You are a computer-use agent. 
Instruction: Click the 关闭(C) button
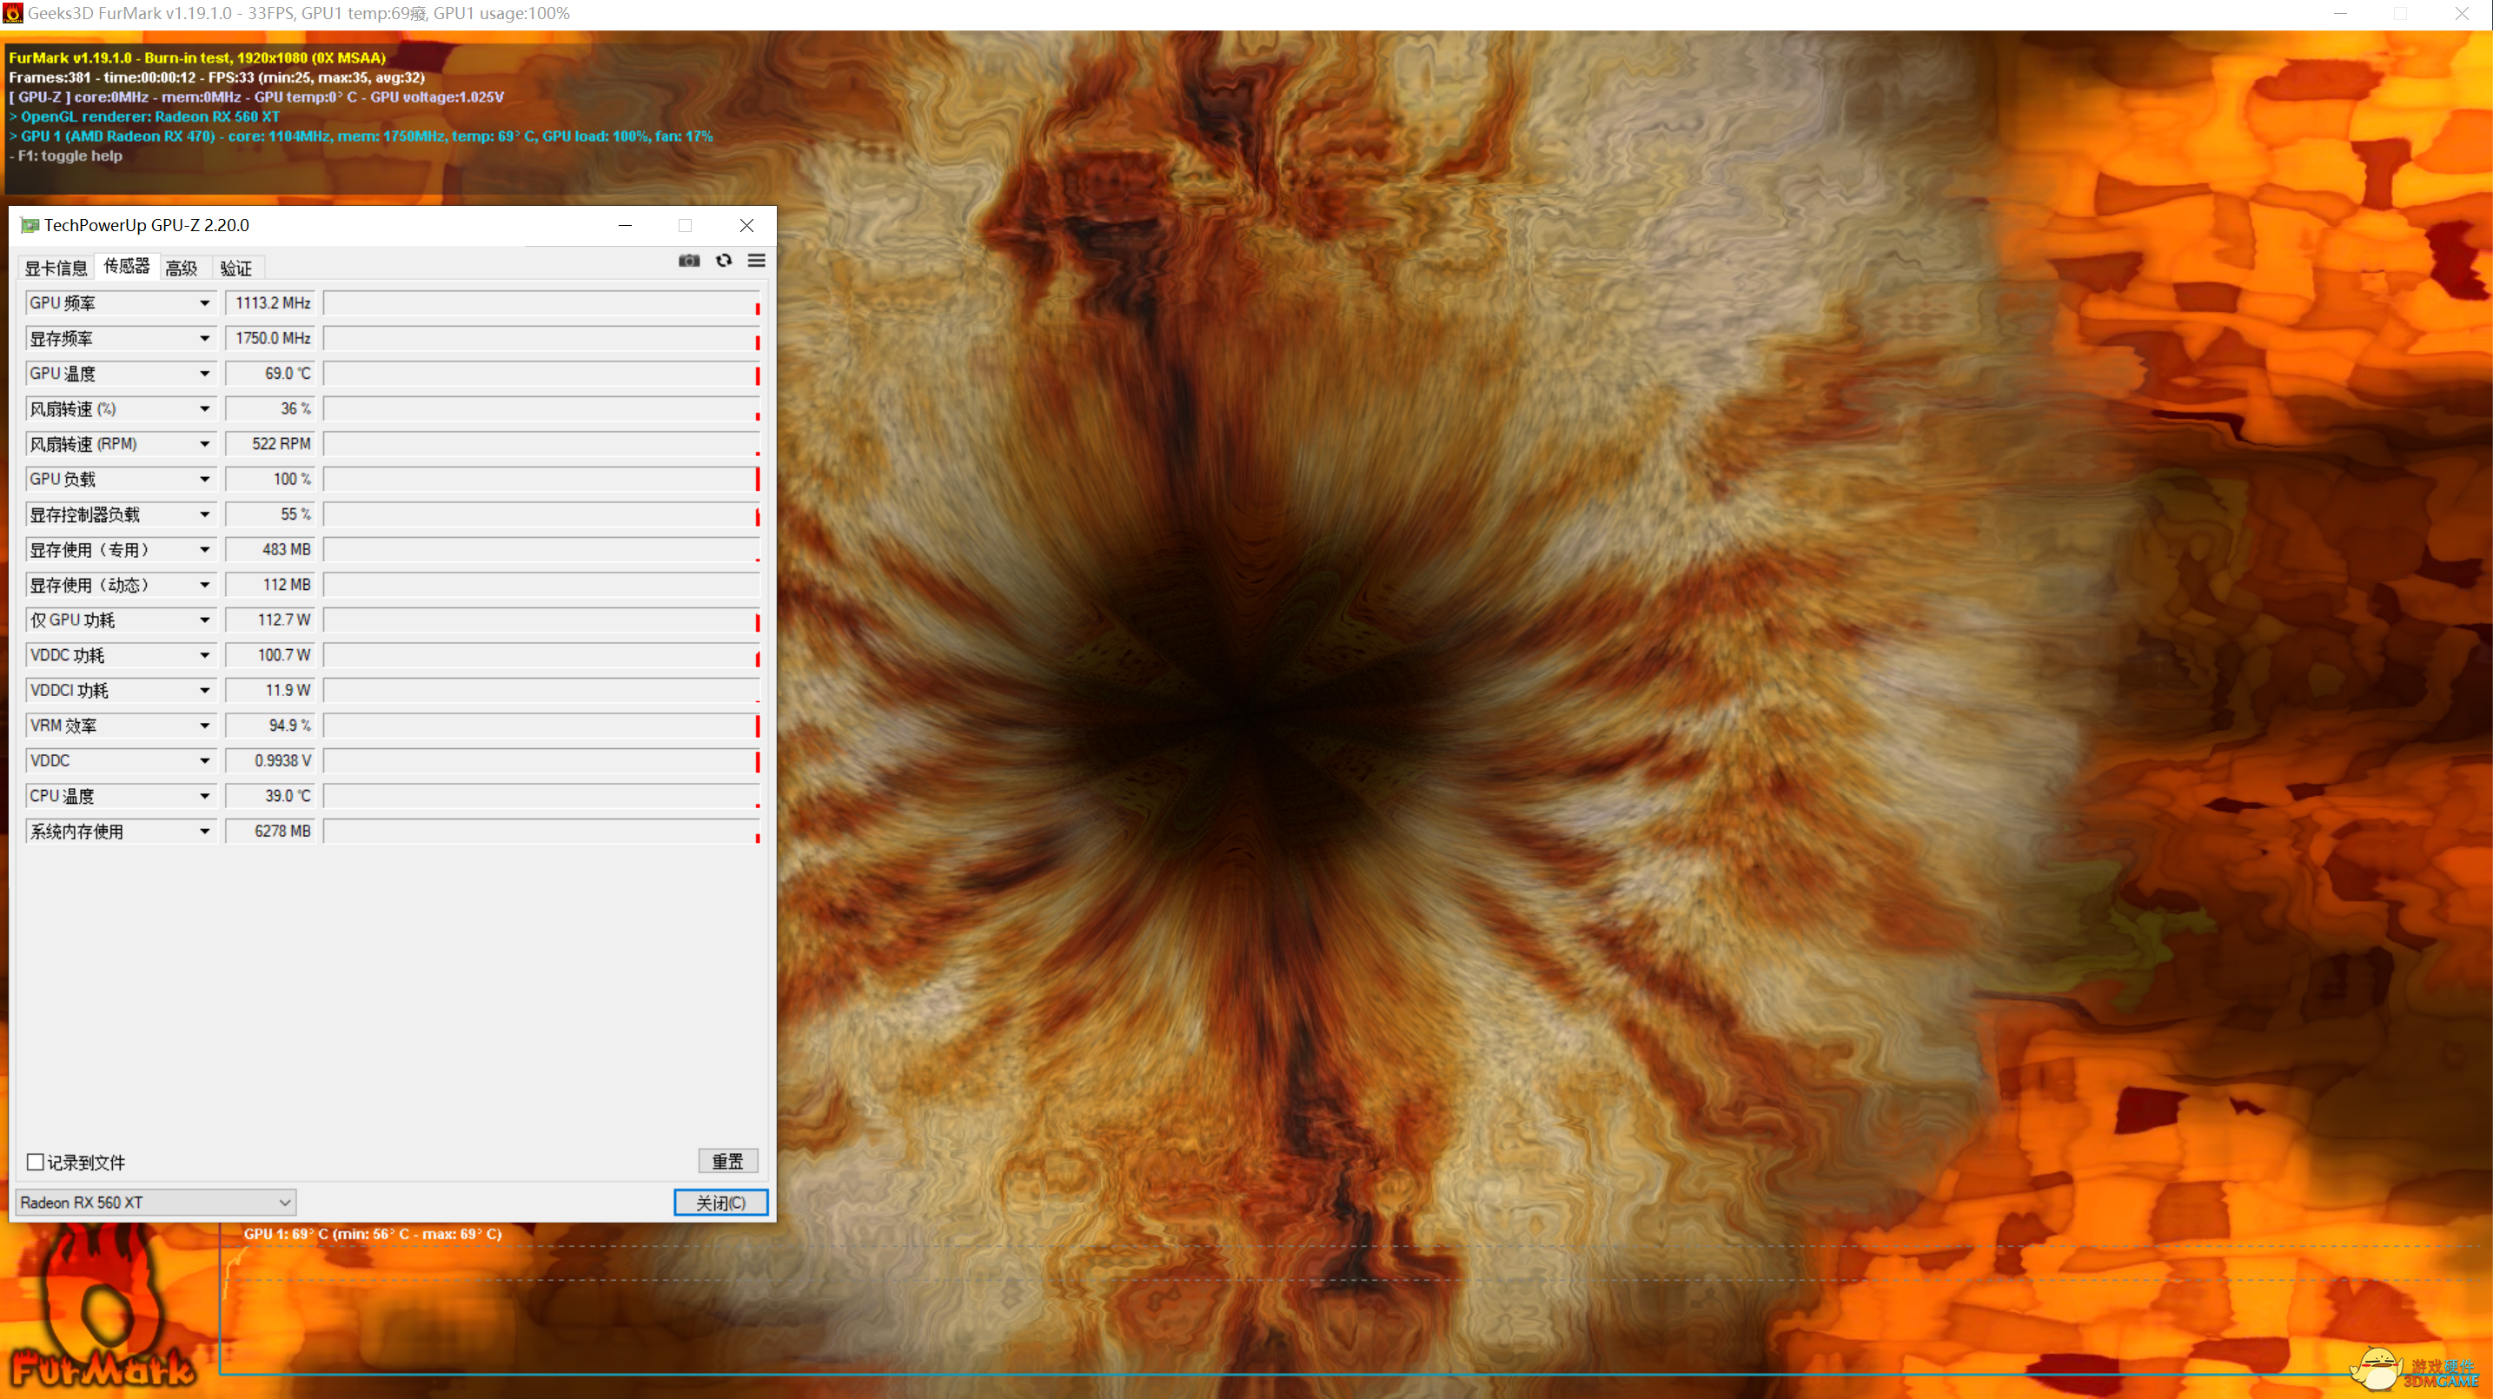[x=721, y=1203]
